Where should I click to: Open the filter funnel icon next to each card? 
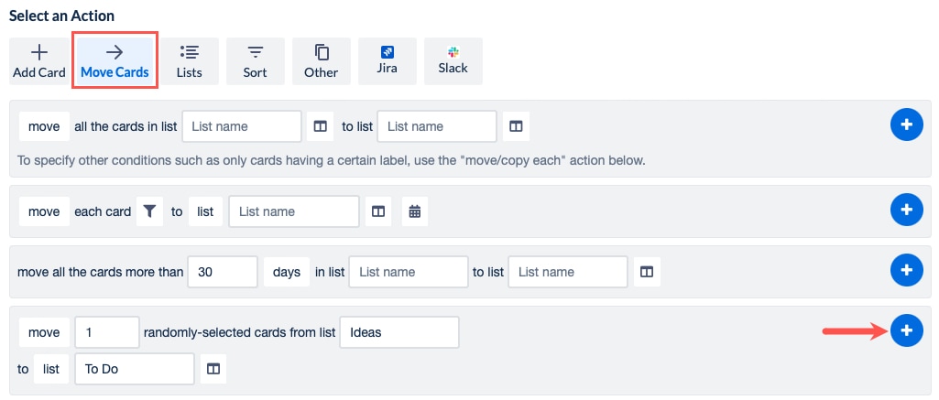click(149, 211)
